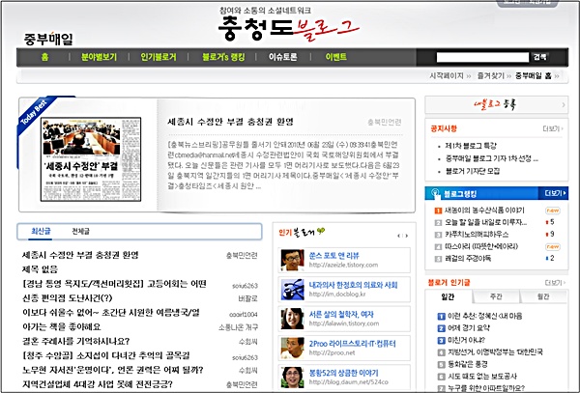Open featured headline 세종시 수정안 부결 충청권 환영

pyautogui.click(x=230, y=122)
